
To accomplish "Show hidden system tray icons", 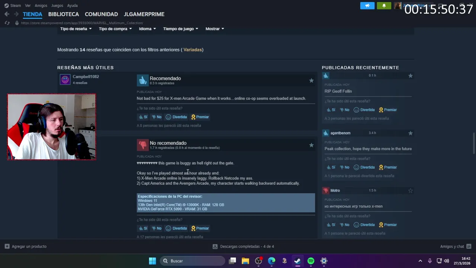I will [x=420, y=261].
